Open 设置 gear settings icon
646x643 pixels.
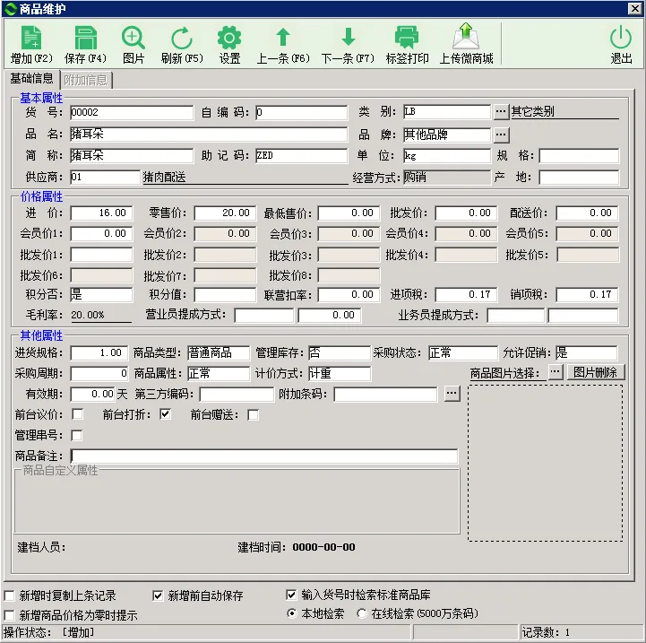(229, 38)
